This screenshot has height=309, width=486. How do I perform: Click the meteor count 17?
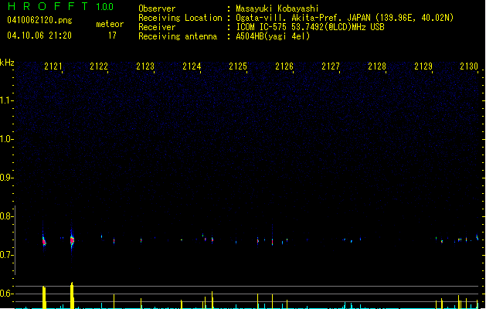pos(112,36)
